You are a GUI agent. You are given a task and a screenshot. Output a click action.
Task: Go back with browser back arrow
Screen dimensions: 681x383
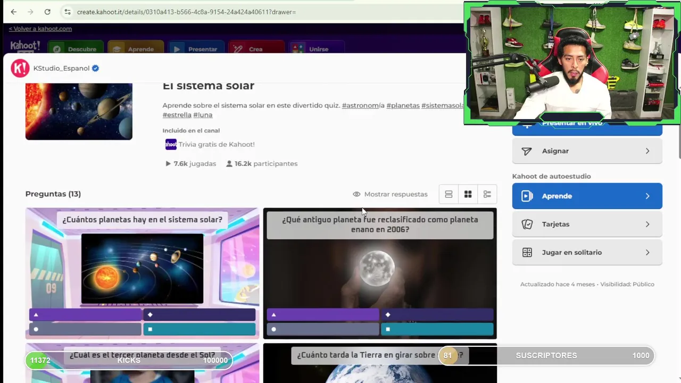(x=14, y=12)
